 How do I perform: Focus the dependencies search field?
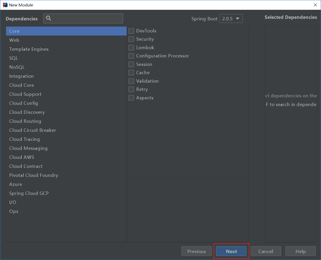[83, 19]
